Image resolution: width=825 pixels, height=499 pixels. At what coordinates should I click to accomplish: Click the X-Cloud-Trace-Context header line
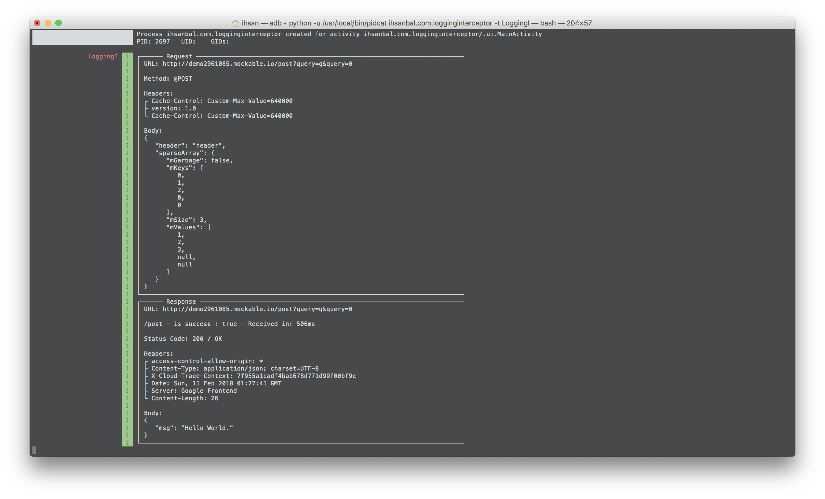click(x=254, y=376)
